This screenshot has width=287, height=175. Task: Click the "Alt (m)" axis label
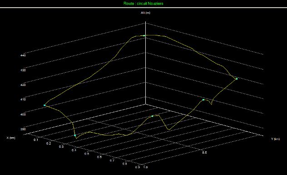click(x=145, y=13)
